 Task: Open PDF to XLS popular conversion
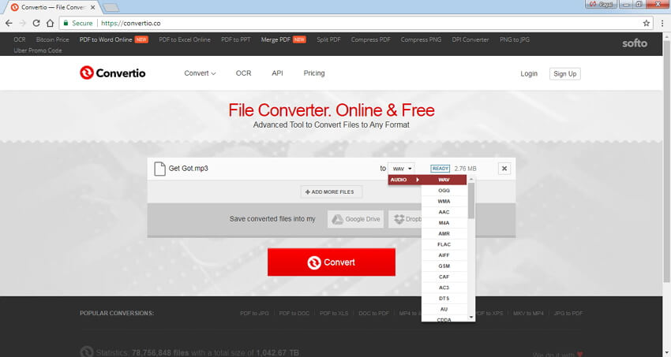point(334,314)
